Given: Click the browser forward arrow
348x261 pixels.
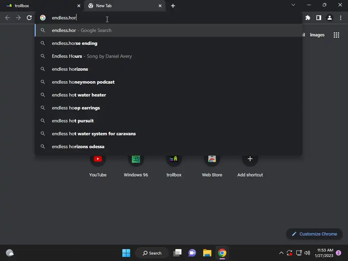Looking at the screenshot, I should click(x=18, y=18).
